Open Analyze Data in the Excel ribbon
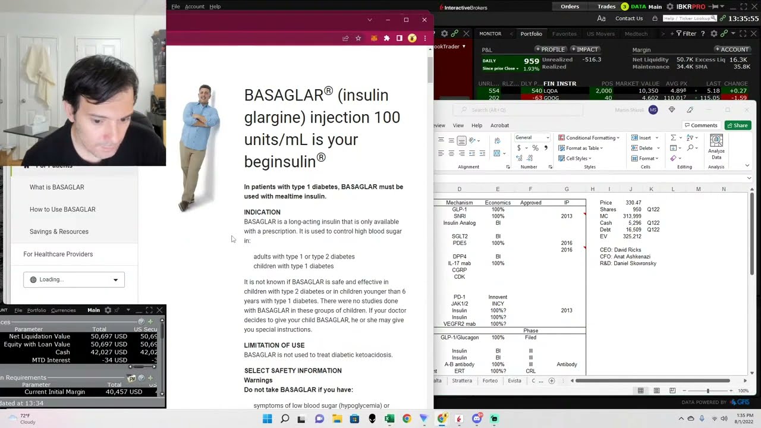The height and width of the screenshot is (428, 761). click(x=716, y=147)
